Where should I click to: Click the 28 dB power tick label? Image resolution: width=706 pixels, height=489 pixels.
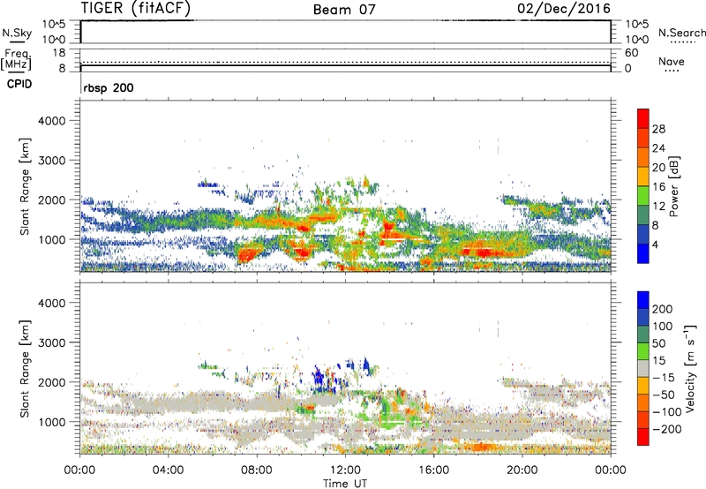click(x=658, y=129)
